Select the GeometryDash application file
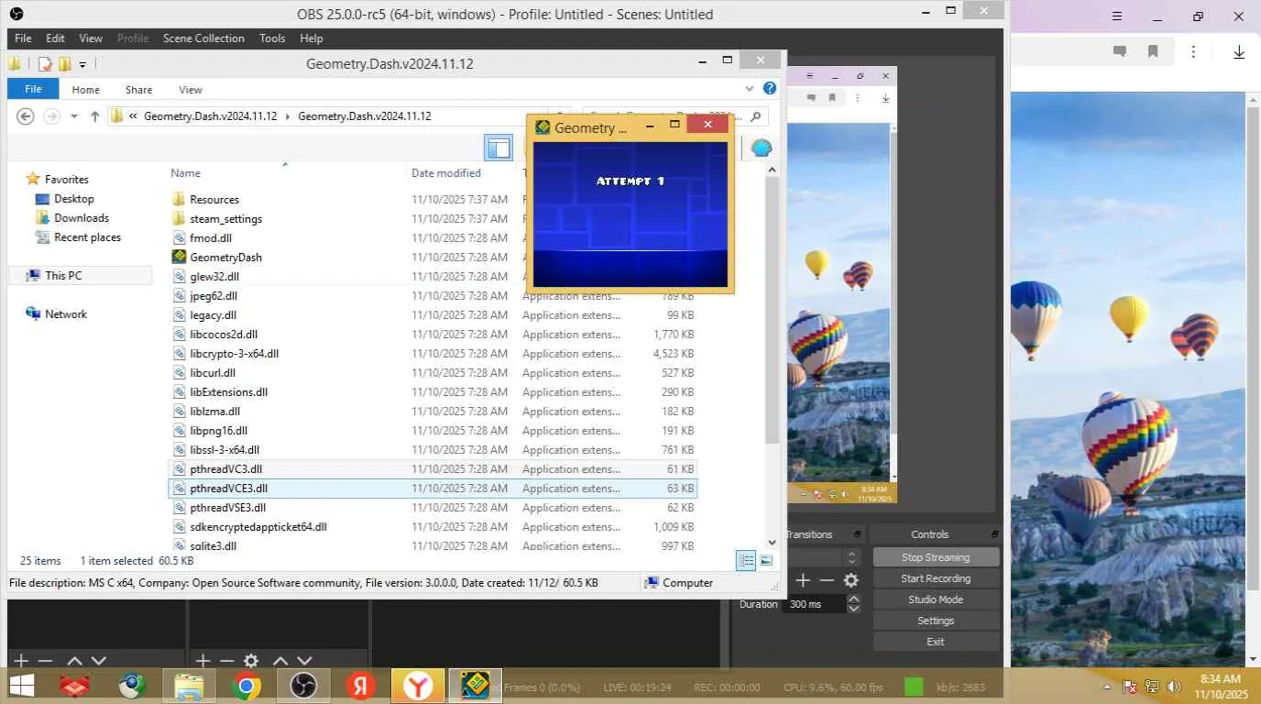The height and width of the screenshot is (704, 1261). pyautogui.click(x=225, y=258)
